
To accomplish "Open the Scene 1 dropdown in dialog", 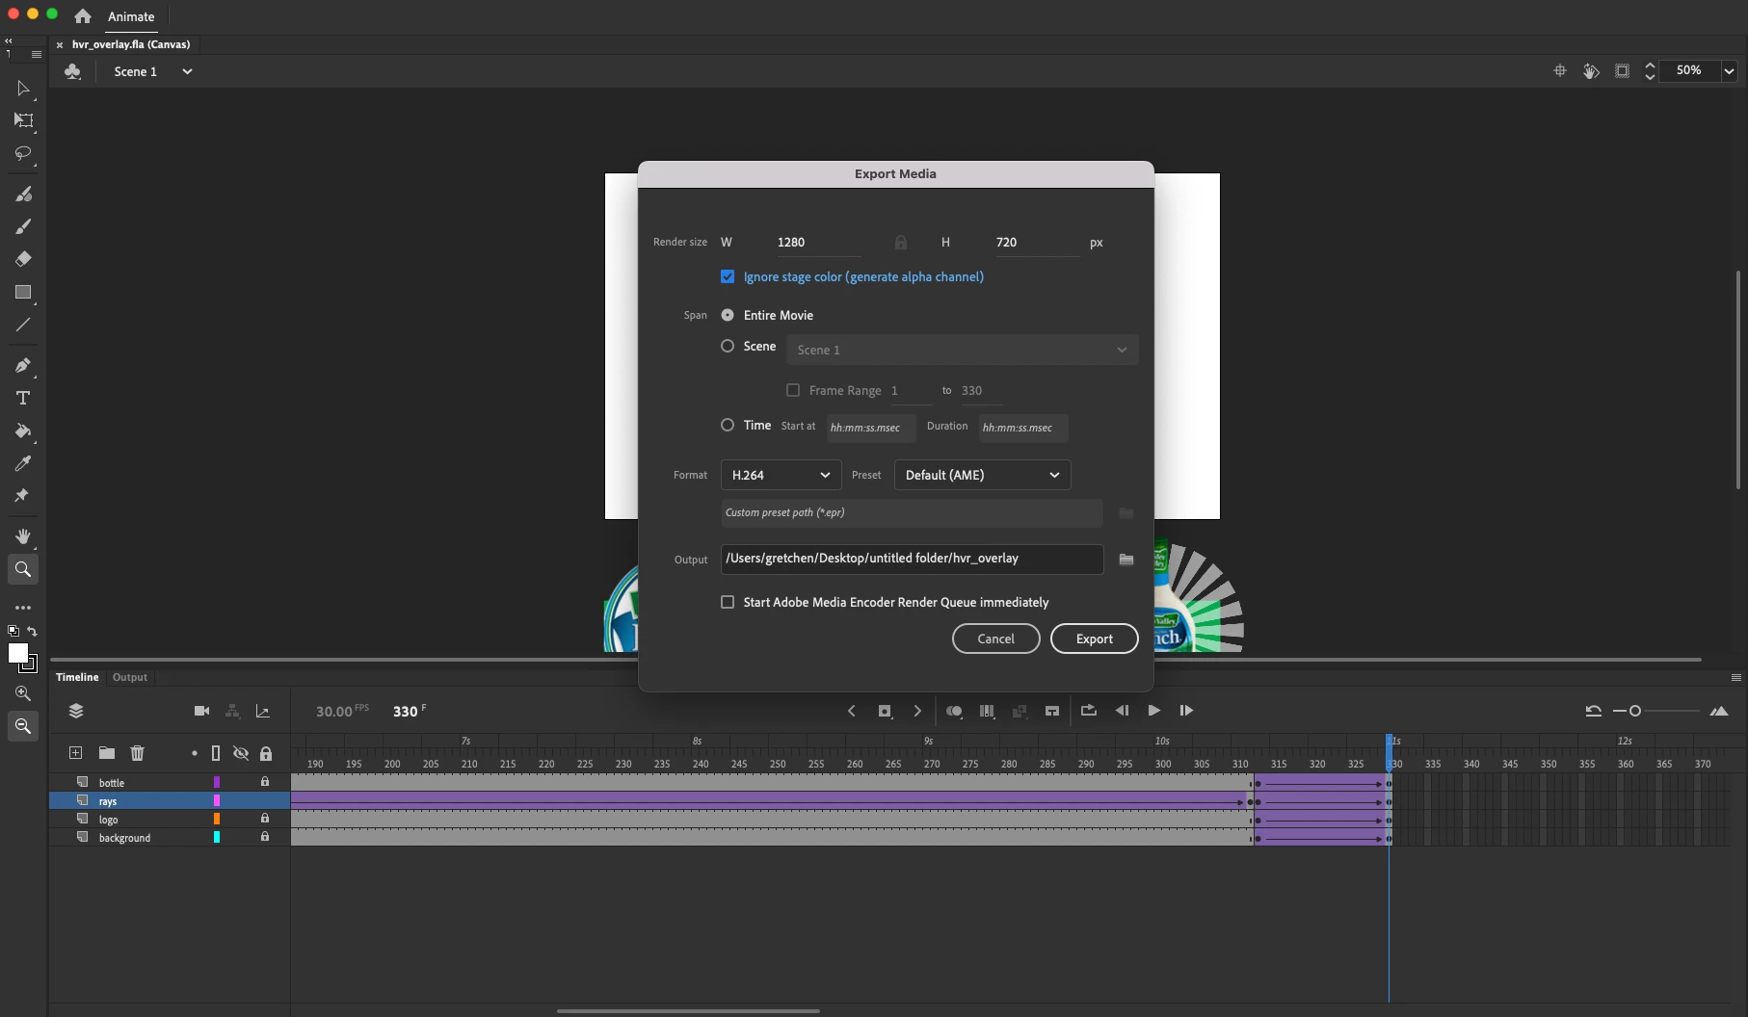I will [962, 350].
